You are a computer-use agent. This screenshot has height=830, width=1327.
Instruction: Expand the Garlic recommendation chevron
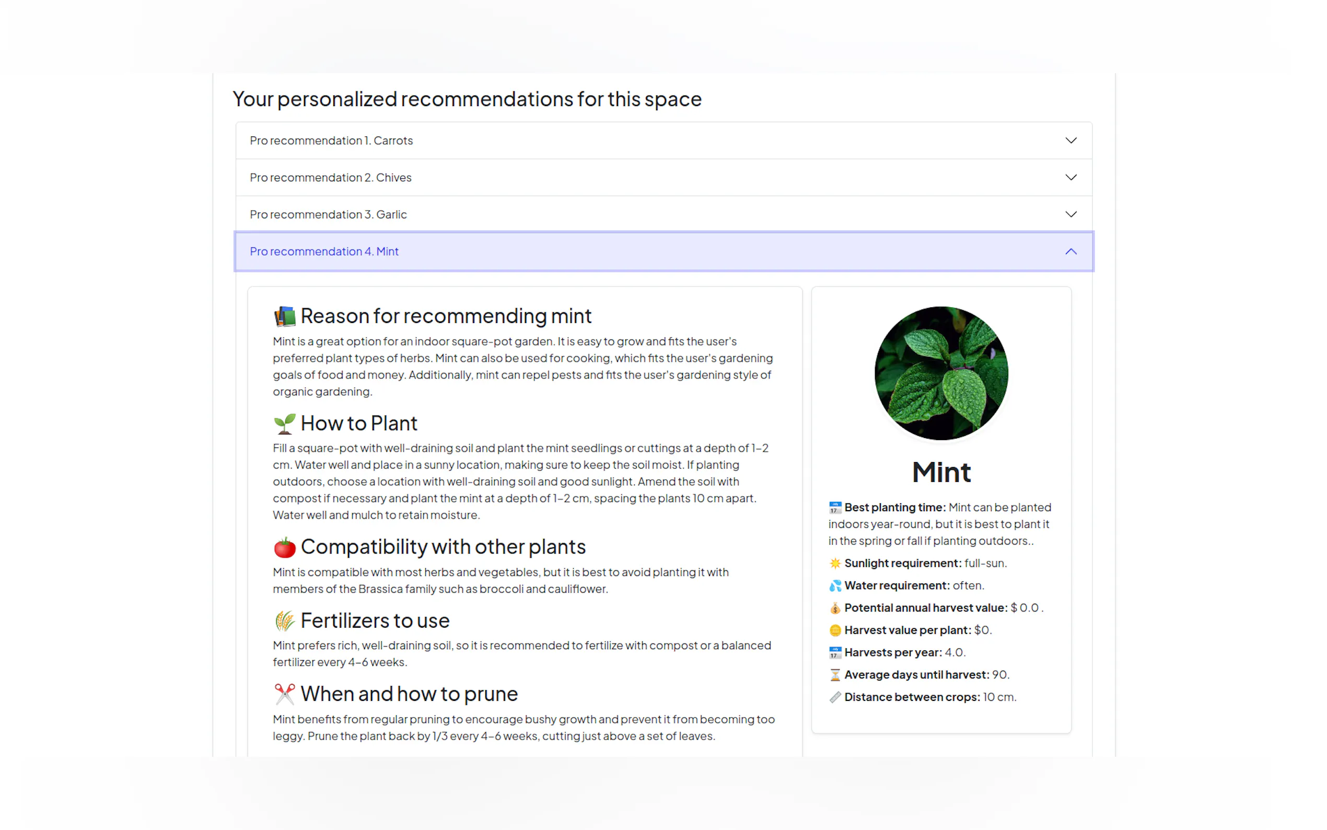tap(1071, 214)
